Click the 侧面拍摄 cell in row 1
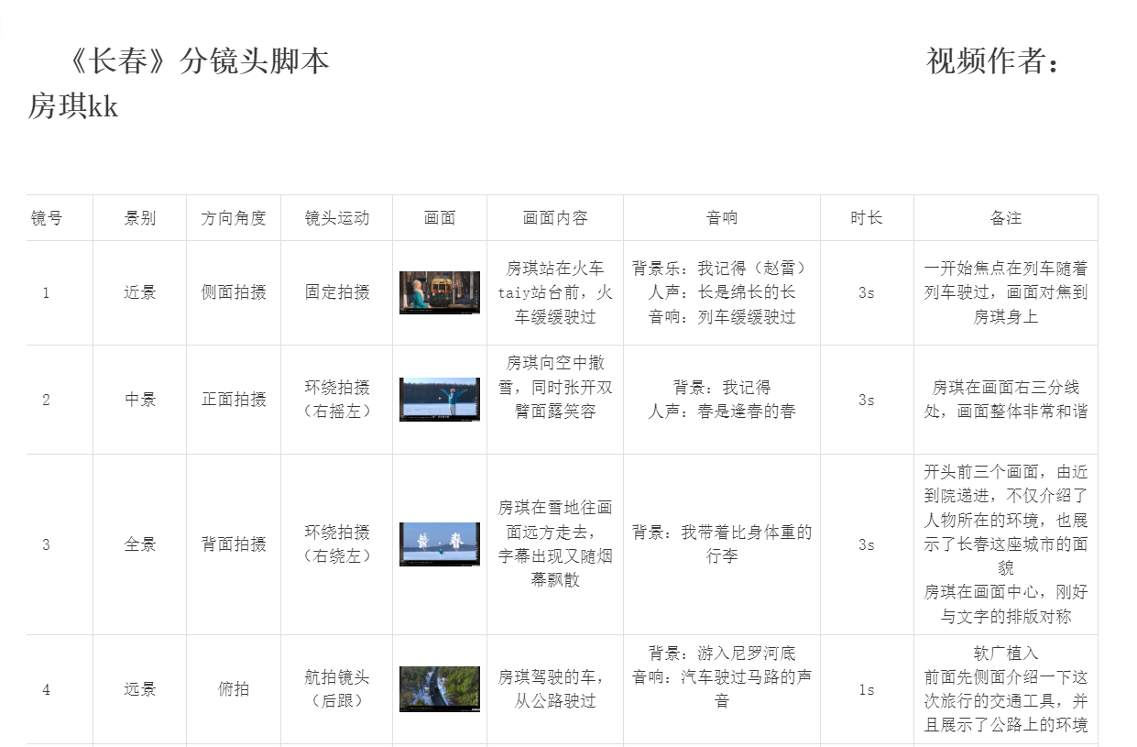Screen dimensions: 1137x747 (234, 292)
